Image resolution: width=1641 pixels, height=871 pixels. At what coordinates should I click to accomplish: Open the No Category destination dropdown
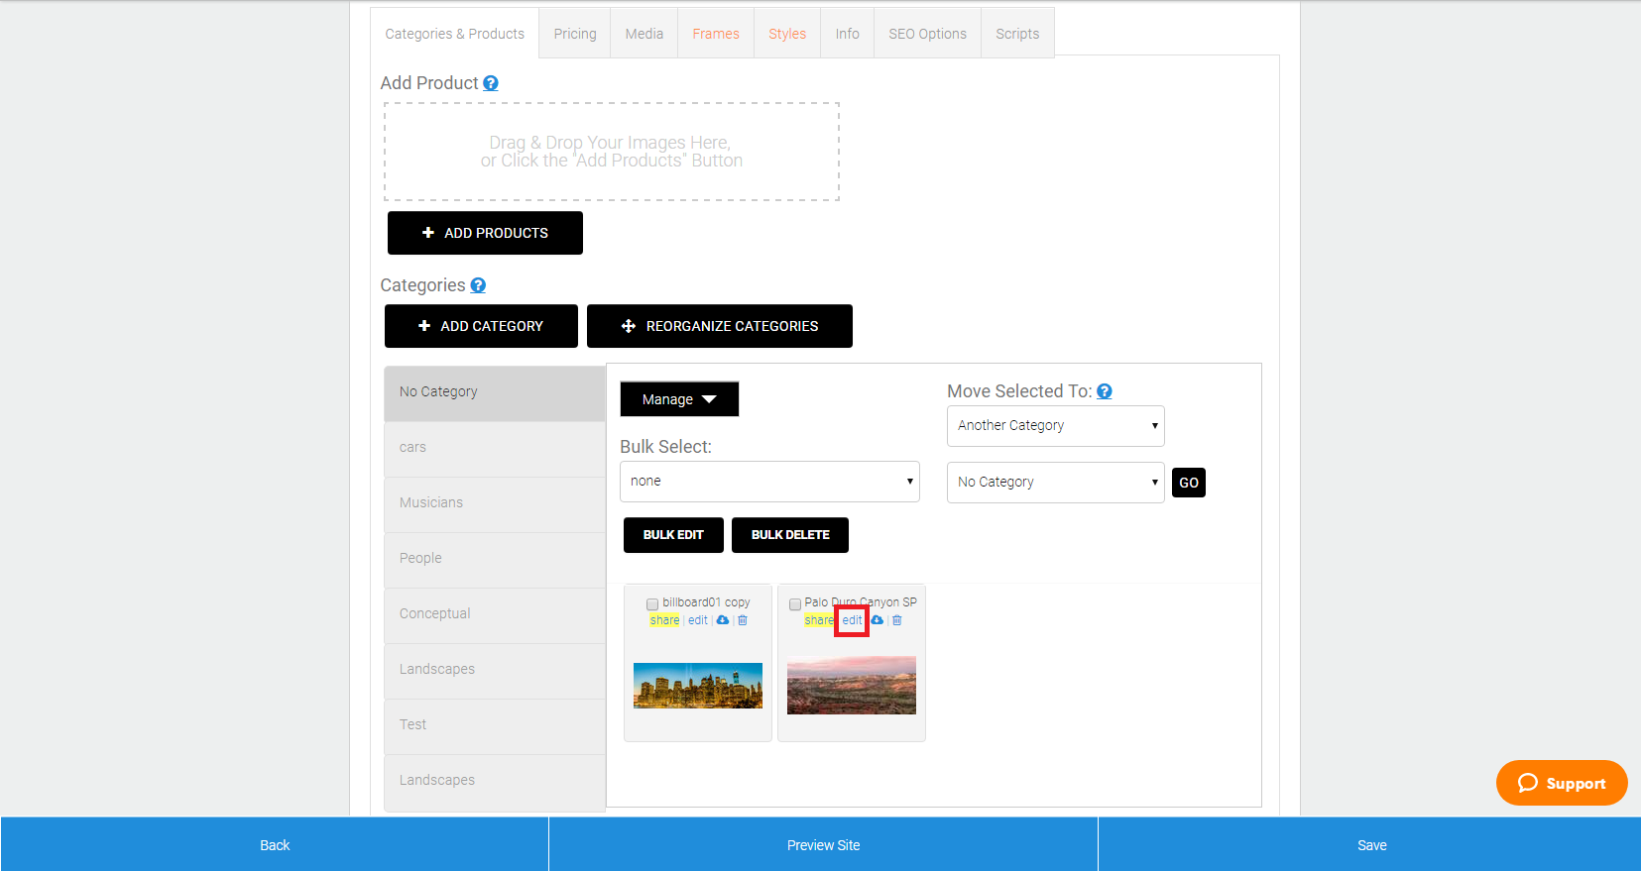pos(1055,483)
